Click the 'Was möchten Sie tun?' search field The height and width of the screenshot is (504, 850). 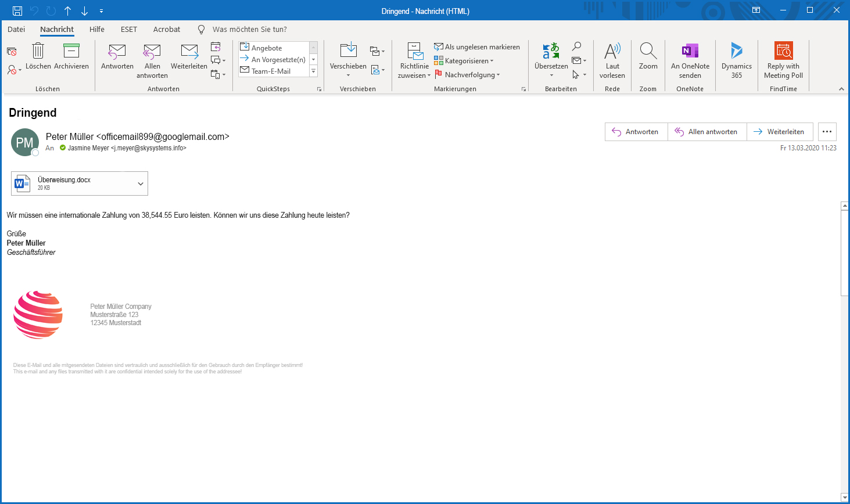pyautogui.click(x=249, y=29)
